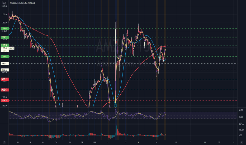Click the 2880.00 price axis value
This screenshot has height=145, width=246.
click(x=4, y=106)
